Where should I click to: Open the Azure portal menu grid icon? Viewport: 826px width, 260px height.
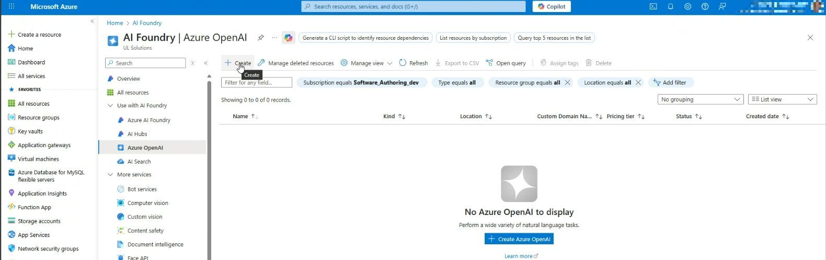click(x=12, y=7)
